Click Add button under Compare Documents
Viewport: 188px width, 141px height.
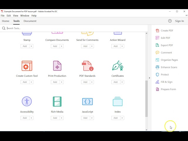55,46
